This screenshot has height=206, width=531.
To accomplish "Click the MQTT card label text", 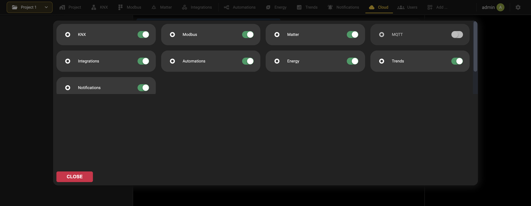I will [x=397, y=35].
